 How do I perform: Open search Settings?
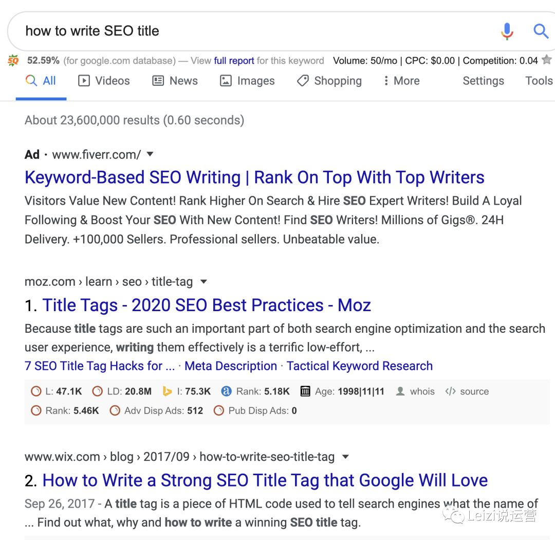(x=483, y=81)
